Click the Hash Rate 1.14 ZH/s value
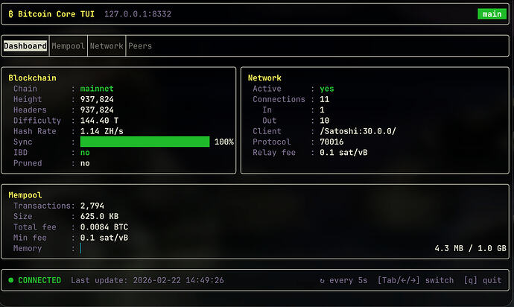This screenshot has height=307, width=514. [102, 131]
